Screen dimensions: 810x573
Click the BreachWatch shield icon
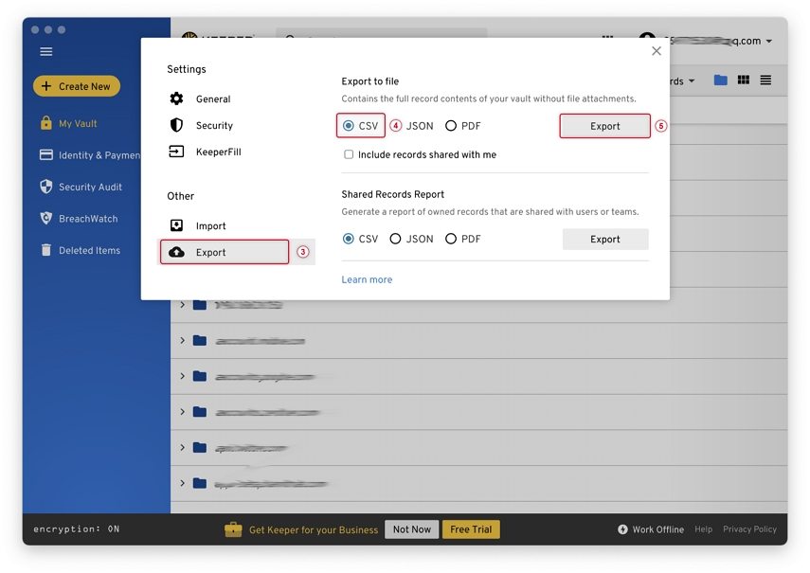pyautogui.click(x=46, y=218)
